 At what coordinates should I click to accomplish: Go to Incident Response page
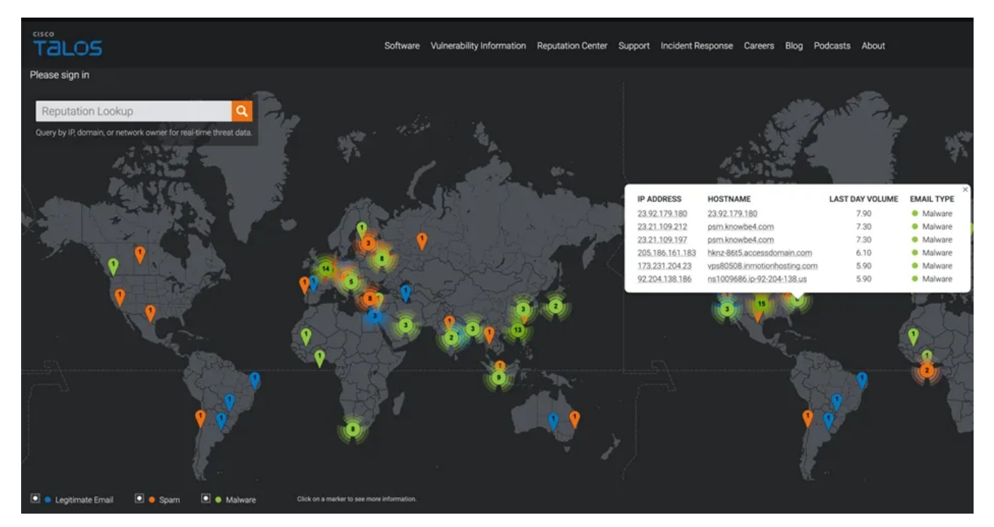point(696,46)
